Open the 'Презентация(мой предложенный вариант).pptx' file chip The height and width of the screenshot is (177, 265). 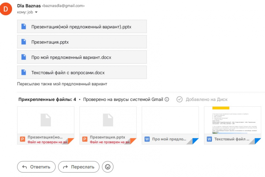tap(82, 27)
